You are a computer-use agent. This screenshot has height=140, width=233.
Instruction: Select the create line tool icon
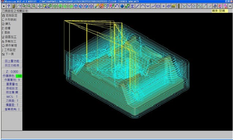pyautogui.click(x=138, y=6)
